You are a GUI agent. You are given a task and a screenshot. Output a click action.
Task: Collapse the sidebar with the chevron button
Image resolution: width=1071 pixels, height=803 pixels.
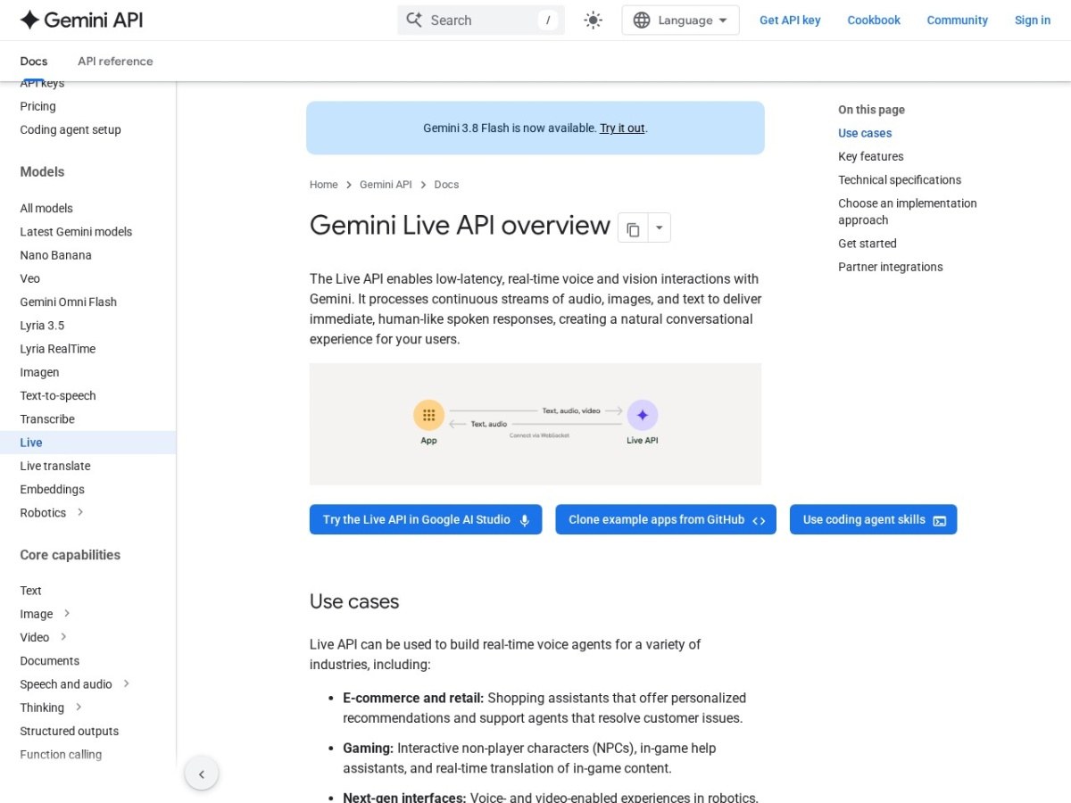point(202,774)
